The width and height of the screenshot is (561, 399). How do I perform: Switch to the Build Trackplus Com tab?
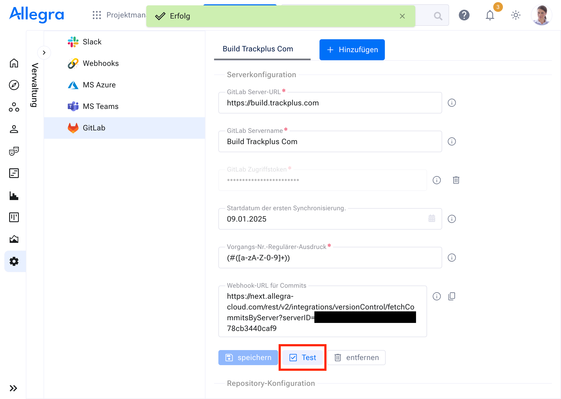click(257, 49)
